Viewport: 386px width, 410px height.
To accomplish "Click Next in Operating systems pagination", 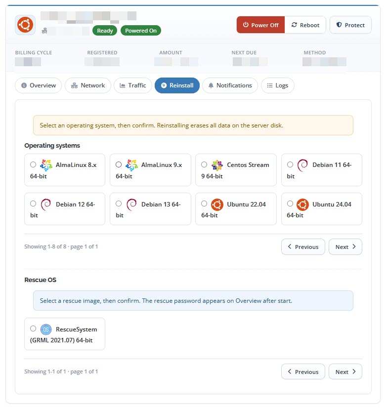I will tap(345, 247).
